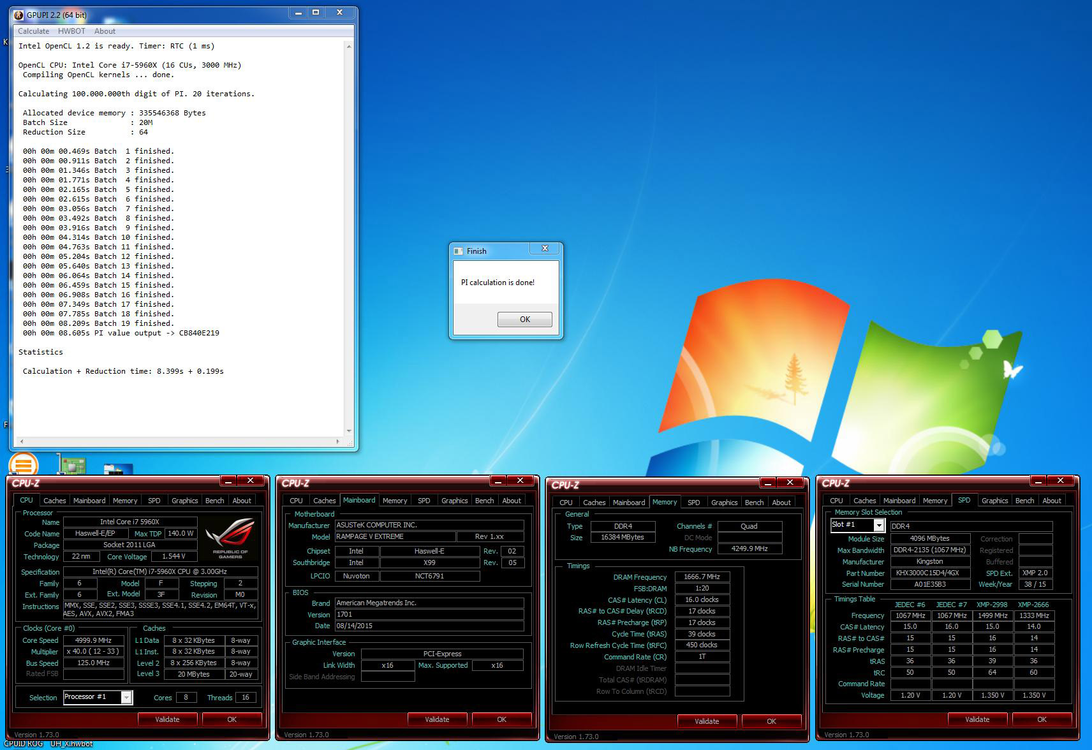Click the 'Calculation + Reduction time' statistics line

123,371
